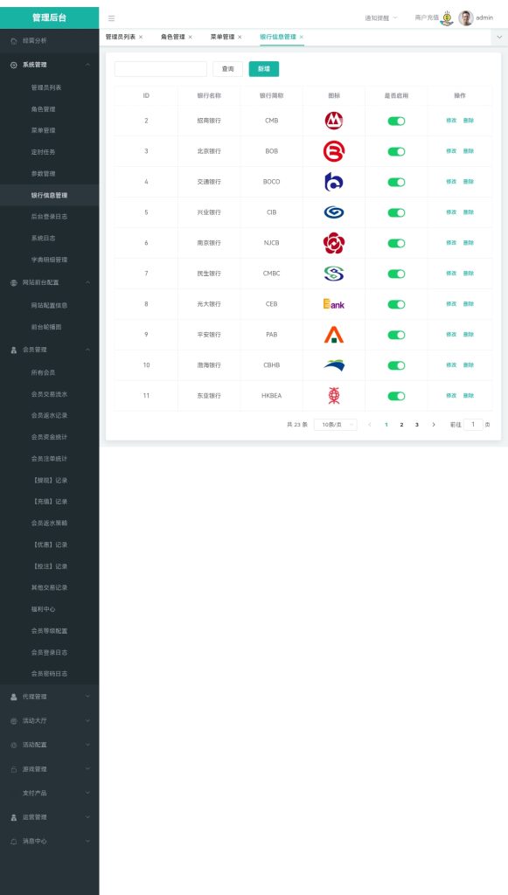This screenshot has width=508, height=895.
Task: Toggle the 光大银行 enabled switch
Action: pyautogui.click(x=396, y=304)
